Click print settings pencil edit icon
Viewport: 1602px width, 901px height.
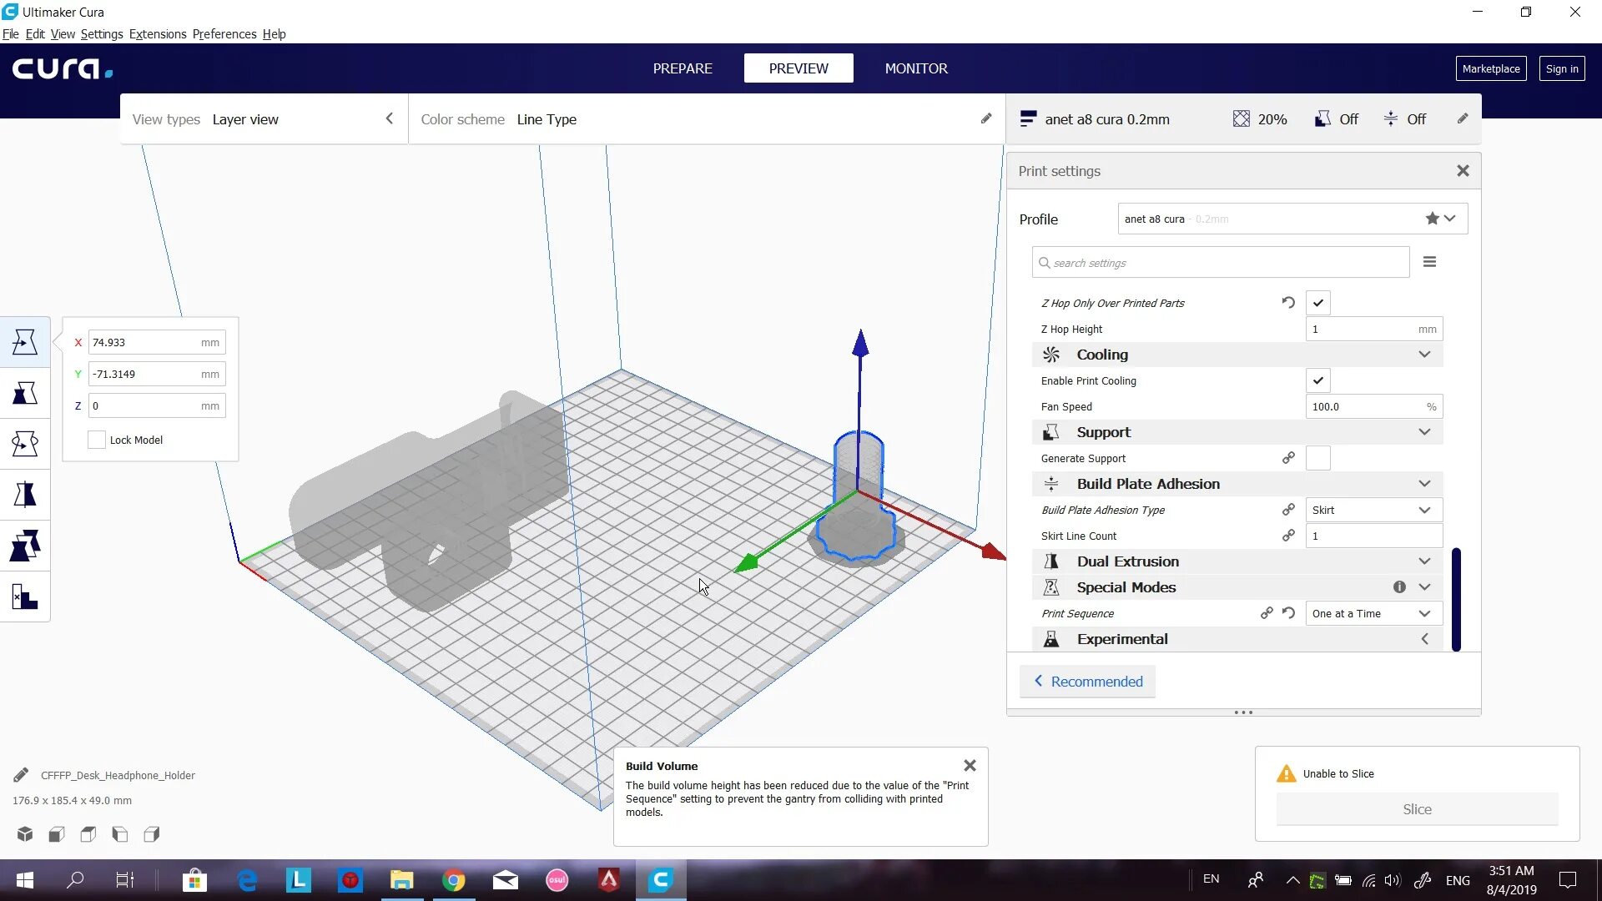(1463, 118)
